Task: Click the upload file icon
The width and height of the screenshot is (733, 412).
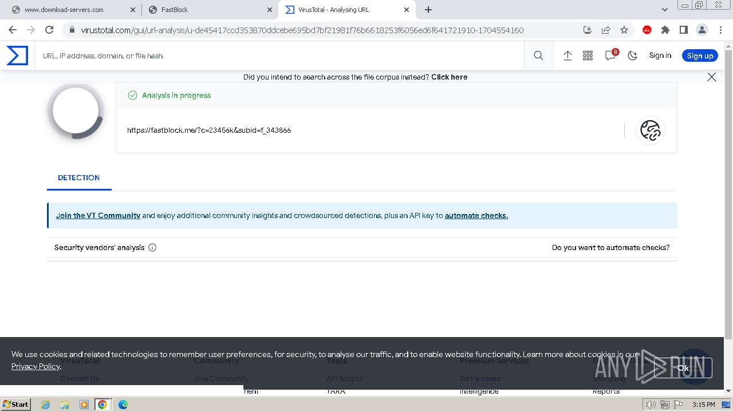Action: pos(568,56)
